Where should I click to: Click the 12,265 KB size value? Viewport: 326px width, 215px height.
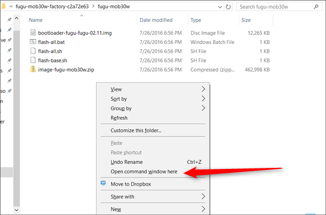(x=259, y=33)
